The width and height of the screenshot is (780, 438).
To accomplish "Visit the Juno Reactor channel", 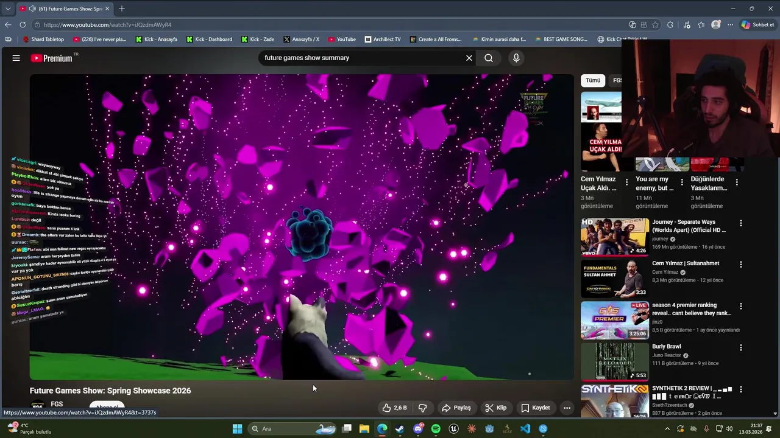I will (x=667, y=355).
